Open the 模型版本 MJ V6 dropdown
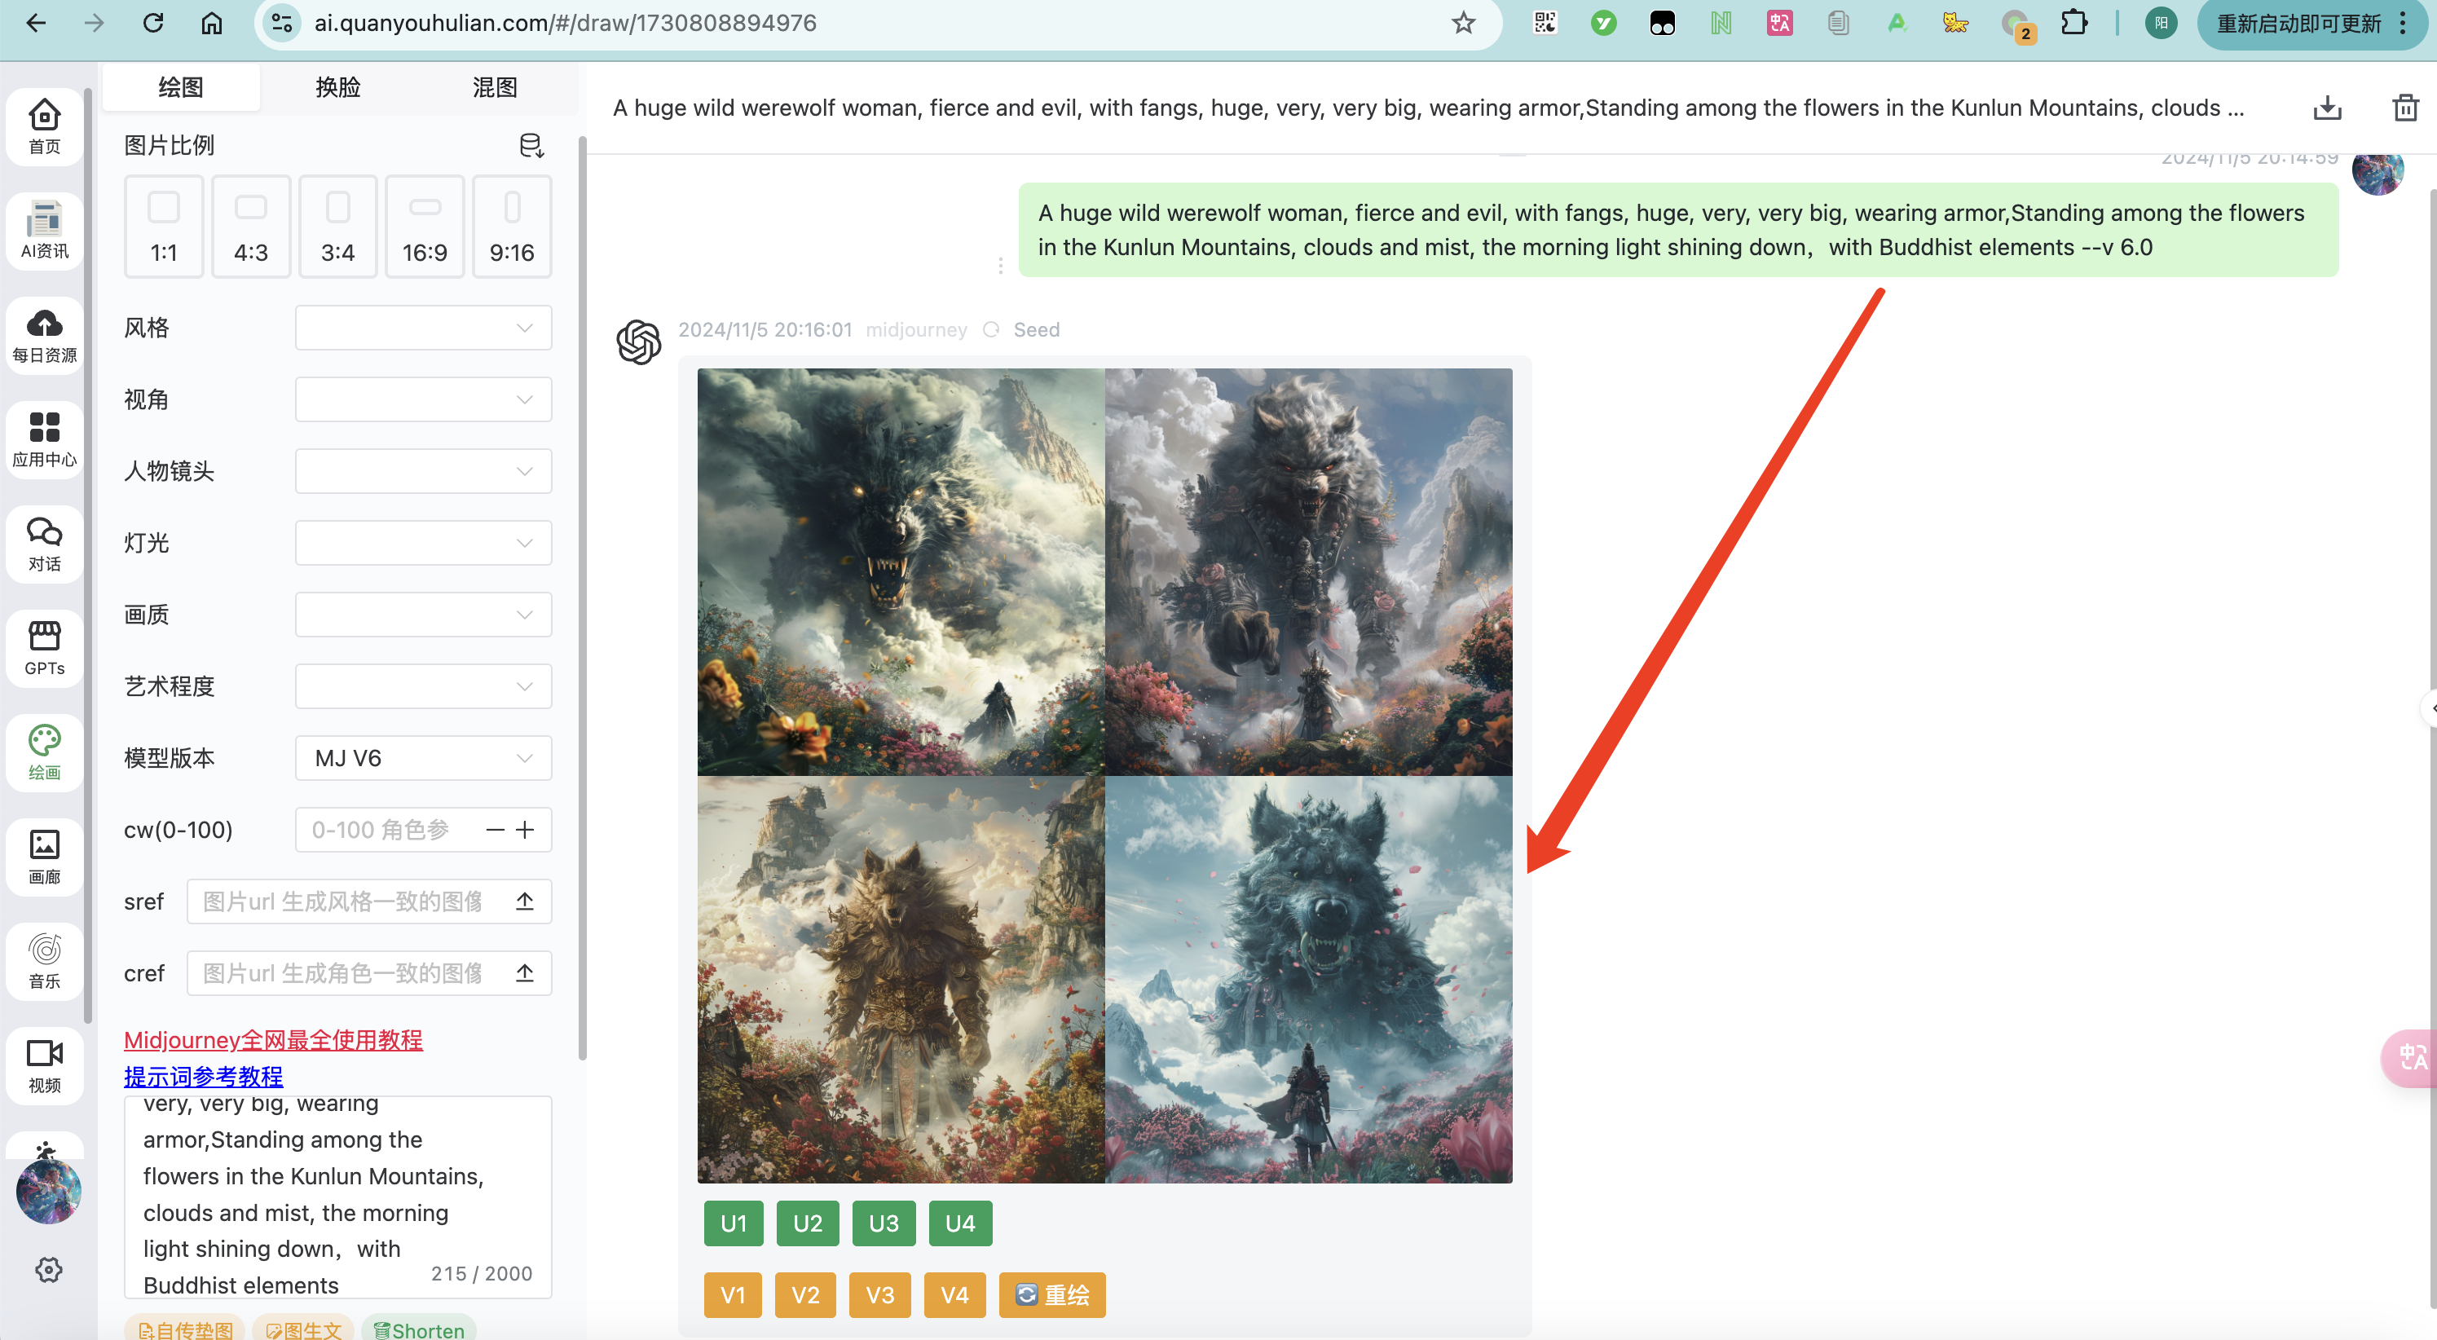Image resolution: width=2437 pixels, height=1340 pixels. coord(423,758)
